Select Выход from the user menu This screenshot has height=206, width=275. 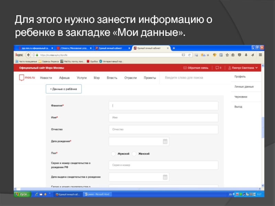[238, 107]
